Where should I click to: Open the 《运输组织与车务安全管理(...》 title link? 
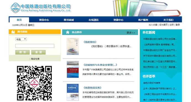click(x=100, y=65)
